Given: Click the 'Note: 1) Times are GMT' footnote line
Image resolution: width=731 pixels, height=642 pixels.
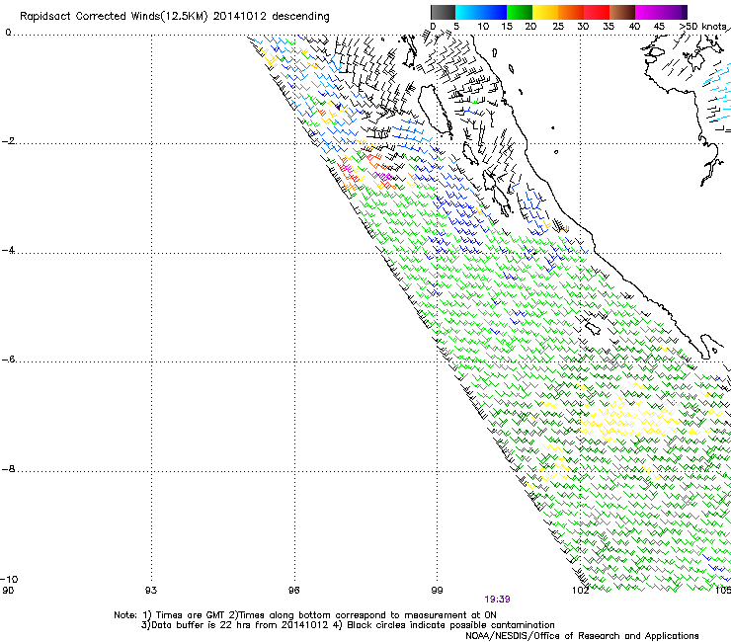Looking at the screenshot, I should click(305, 615).
